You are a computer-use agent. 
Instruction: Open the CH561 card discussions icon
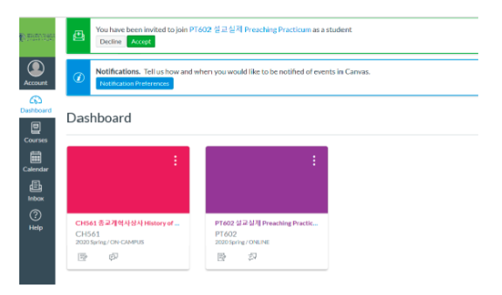click(114, 257)
